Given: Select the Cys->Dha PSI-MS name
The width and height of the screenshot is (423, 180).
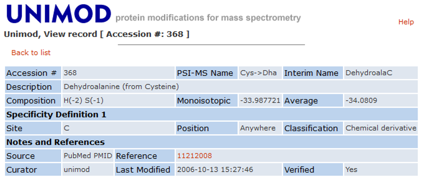Looking at the screenshot, I should pos(258,73).
